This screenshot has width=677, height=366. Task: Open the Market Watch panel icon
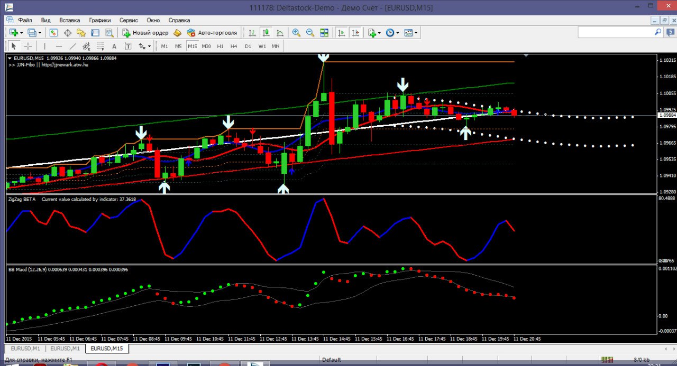53,33
